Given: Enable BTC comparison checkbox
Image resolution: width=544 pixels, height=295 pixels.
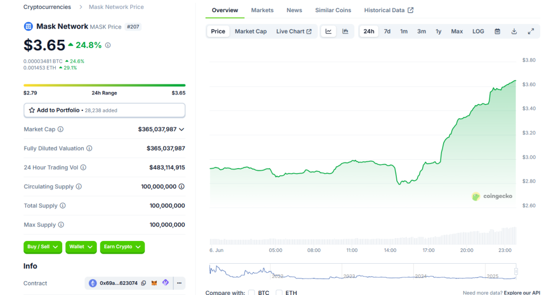Looking at the screenshot, I should click(x=251, y=292).
